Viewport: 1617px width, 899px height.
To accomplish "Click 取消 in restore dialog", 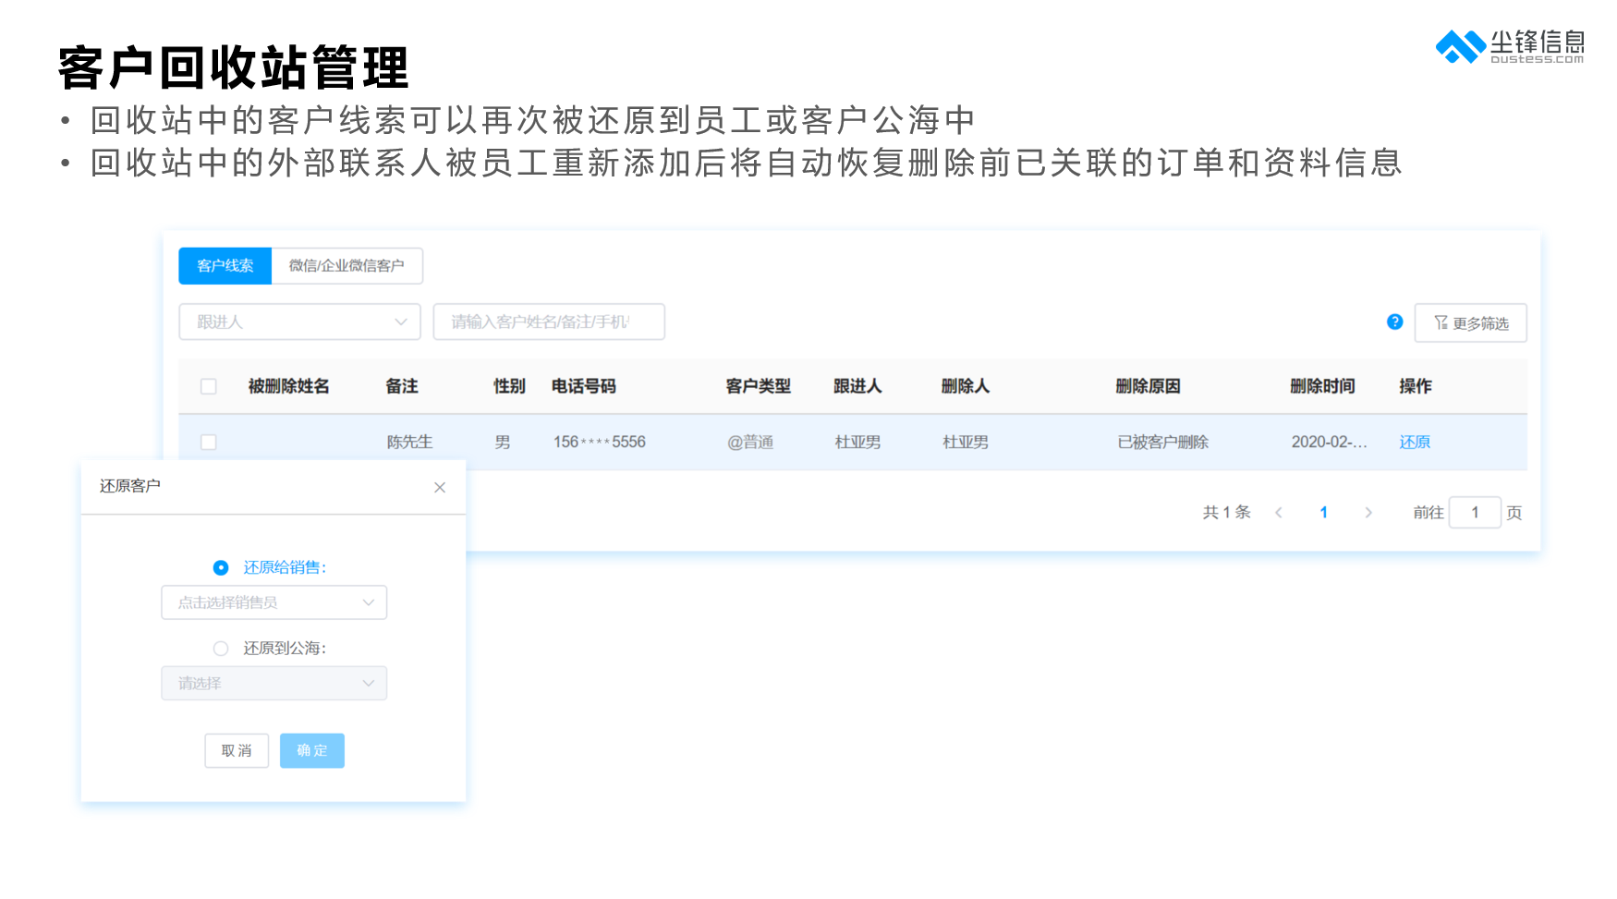I will click(x=237, y=750).
